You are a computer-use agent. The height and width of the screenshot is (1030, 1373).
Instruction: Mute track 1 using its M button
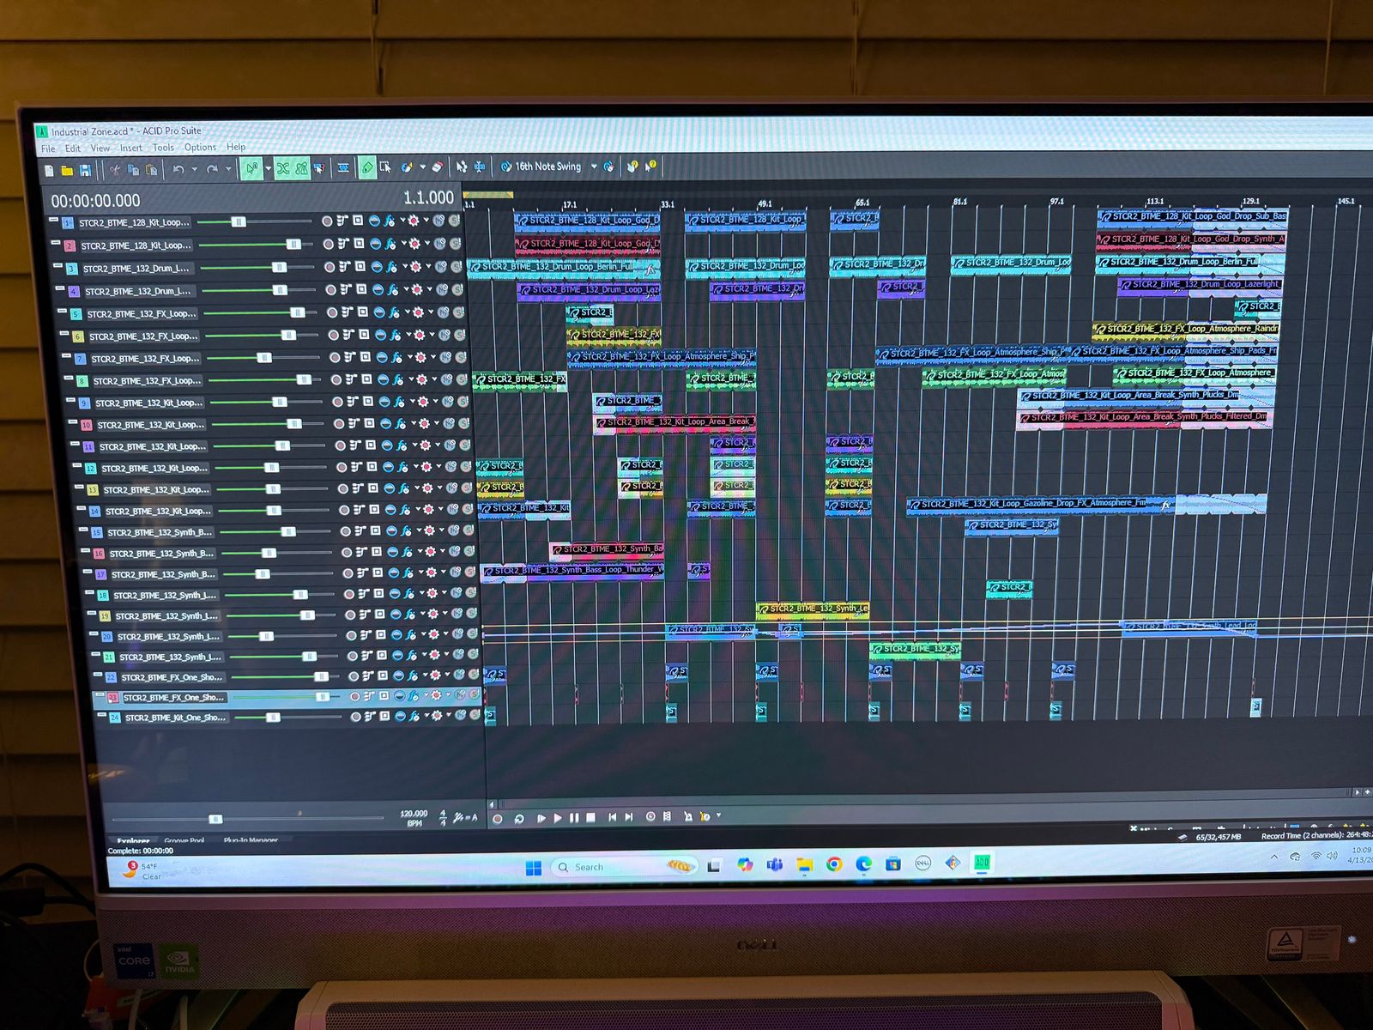tap(439, 221)
